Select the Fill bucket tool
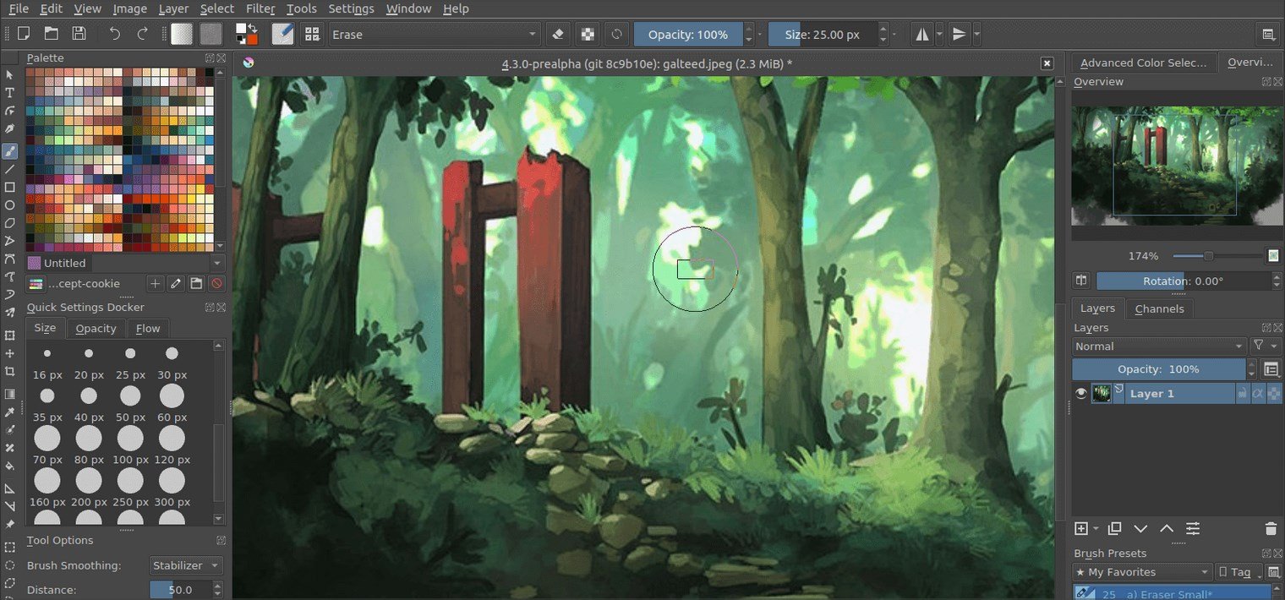The height and width of the screenshot is (600, 1285). point(10,466)
